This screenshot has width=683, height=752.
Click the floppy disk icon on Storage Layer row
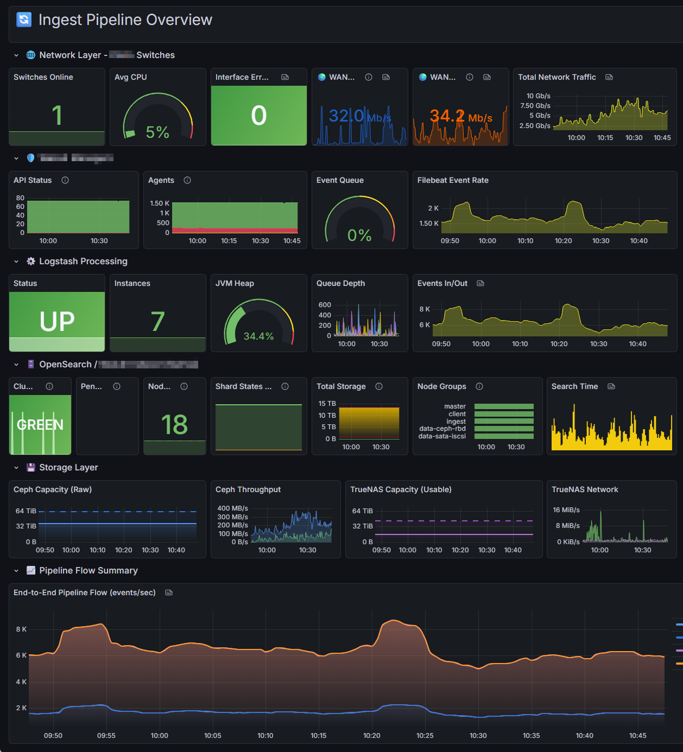click(x=30, y=467)
